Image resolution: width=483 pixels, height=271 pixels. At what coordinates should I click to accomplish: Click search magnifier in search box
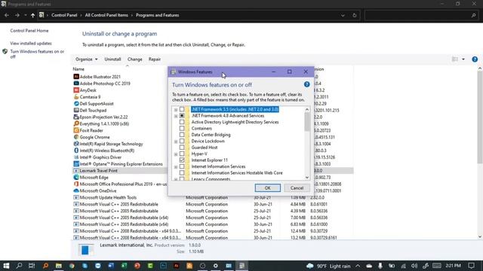(x=473, y=15)
